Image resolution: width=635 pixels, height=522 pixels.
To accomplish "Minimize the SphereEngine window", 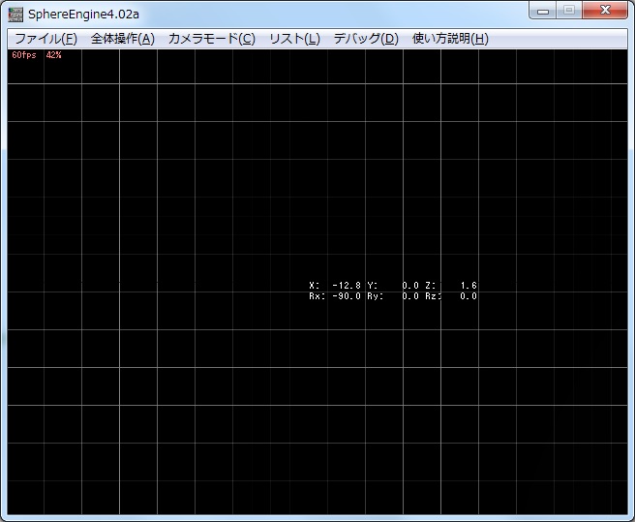I will coord(545,11).
